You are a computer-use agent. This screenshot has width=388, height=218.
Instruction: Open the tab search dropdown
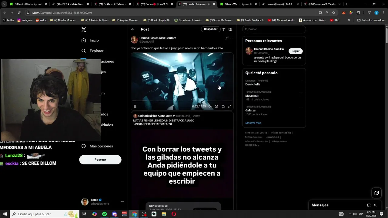click(4, 4)
